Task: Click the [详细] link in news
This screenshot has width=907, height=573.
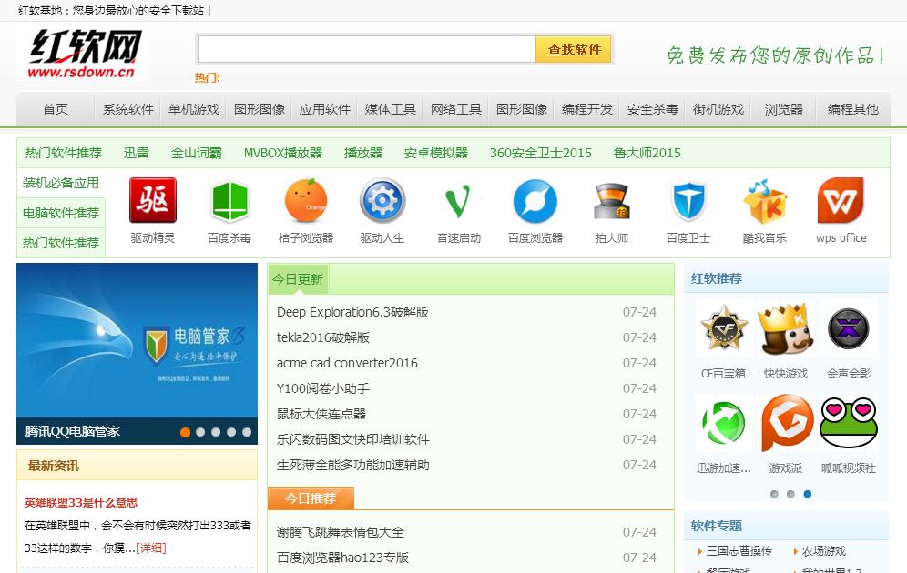Action: (x=151, y=548)
